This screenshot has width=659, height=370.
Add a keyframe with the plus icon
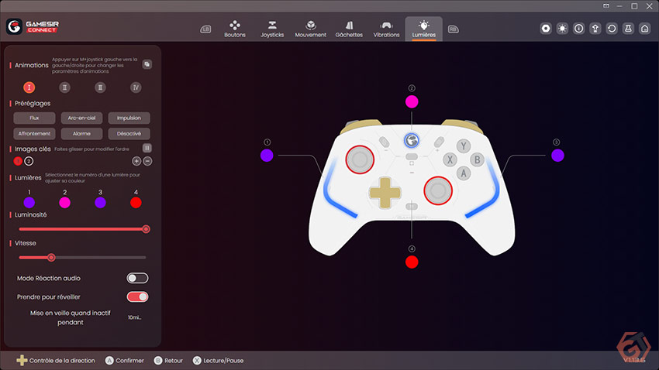pos(136,161)
